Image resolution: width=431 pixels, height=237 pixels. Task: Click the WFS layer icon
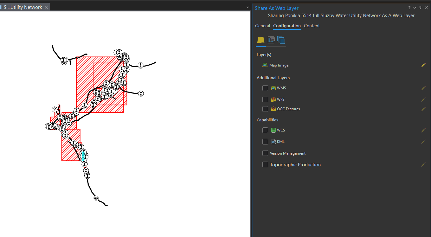tap(273, 99)
